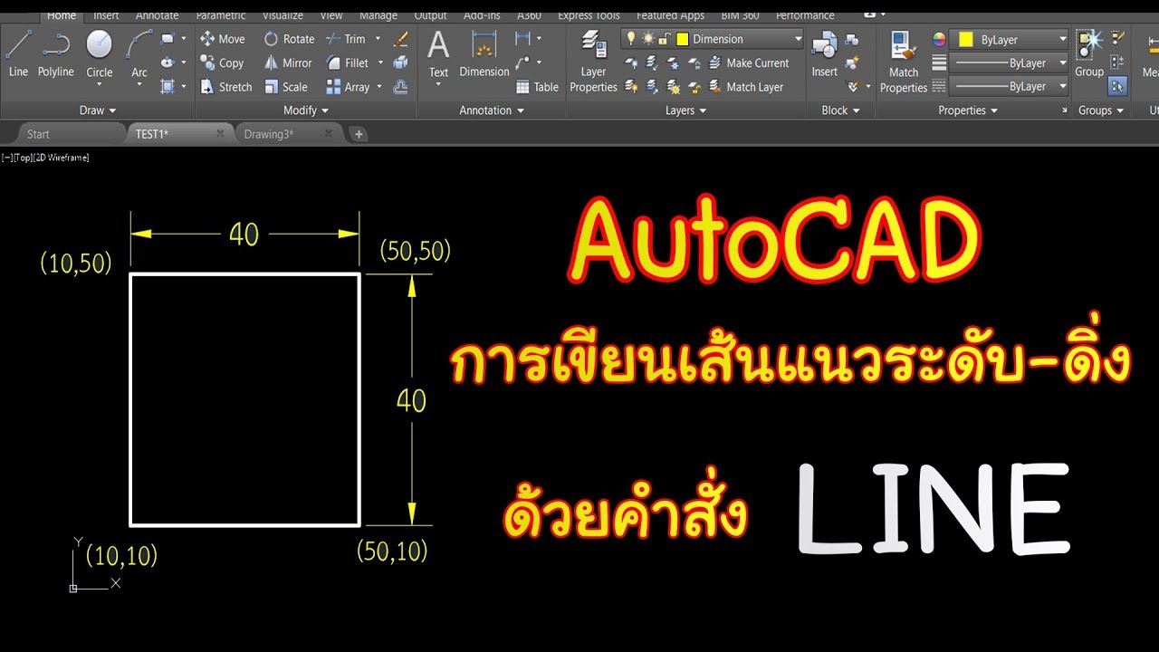Image resolution: width=1159 pixels, height=652 pixels.
Task: Choose the Move command
Action: point(223,39)
